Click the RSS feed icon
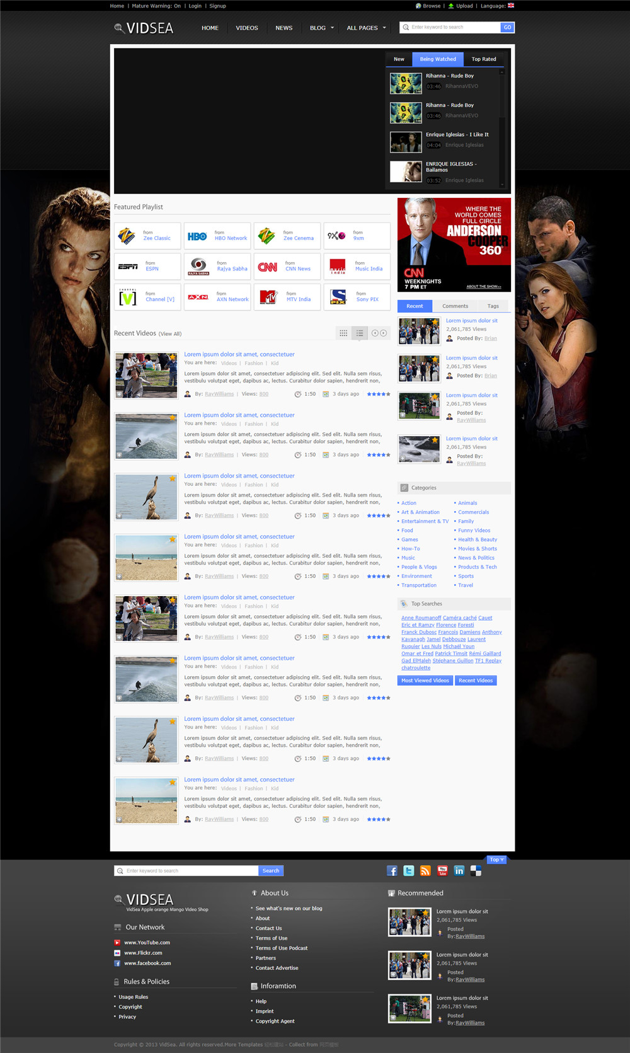 click(x=425, y=871)
